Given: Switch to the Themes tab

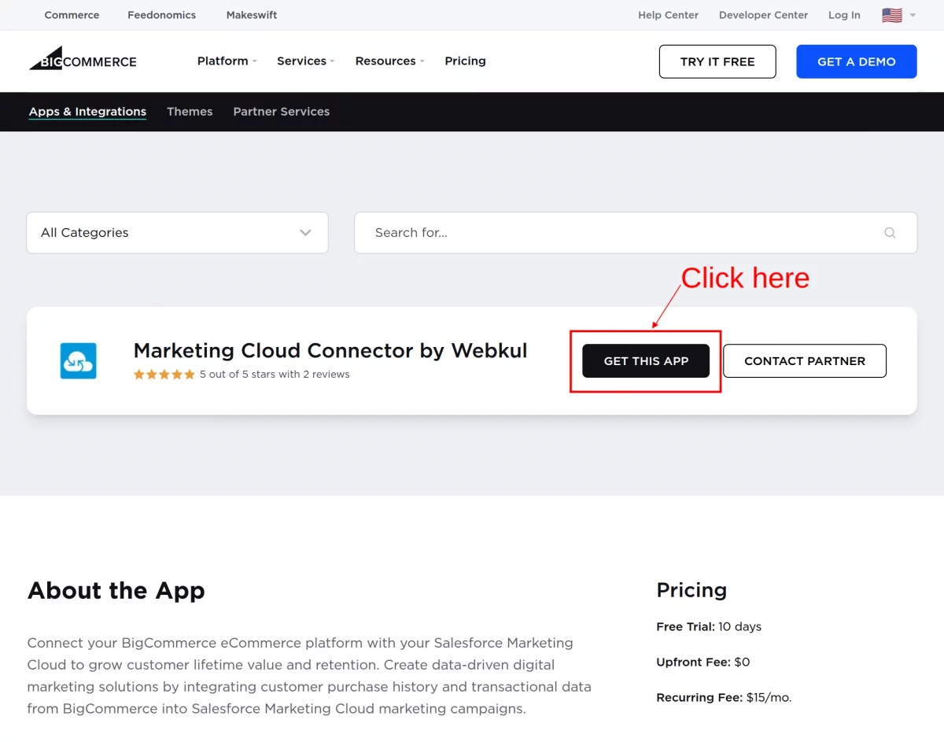Looking at the screenshot, I should click(190, 112).
